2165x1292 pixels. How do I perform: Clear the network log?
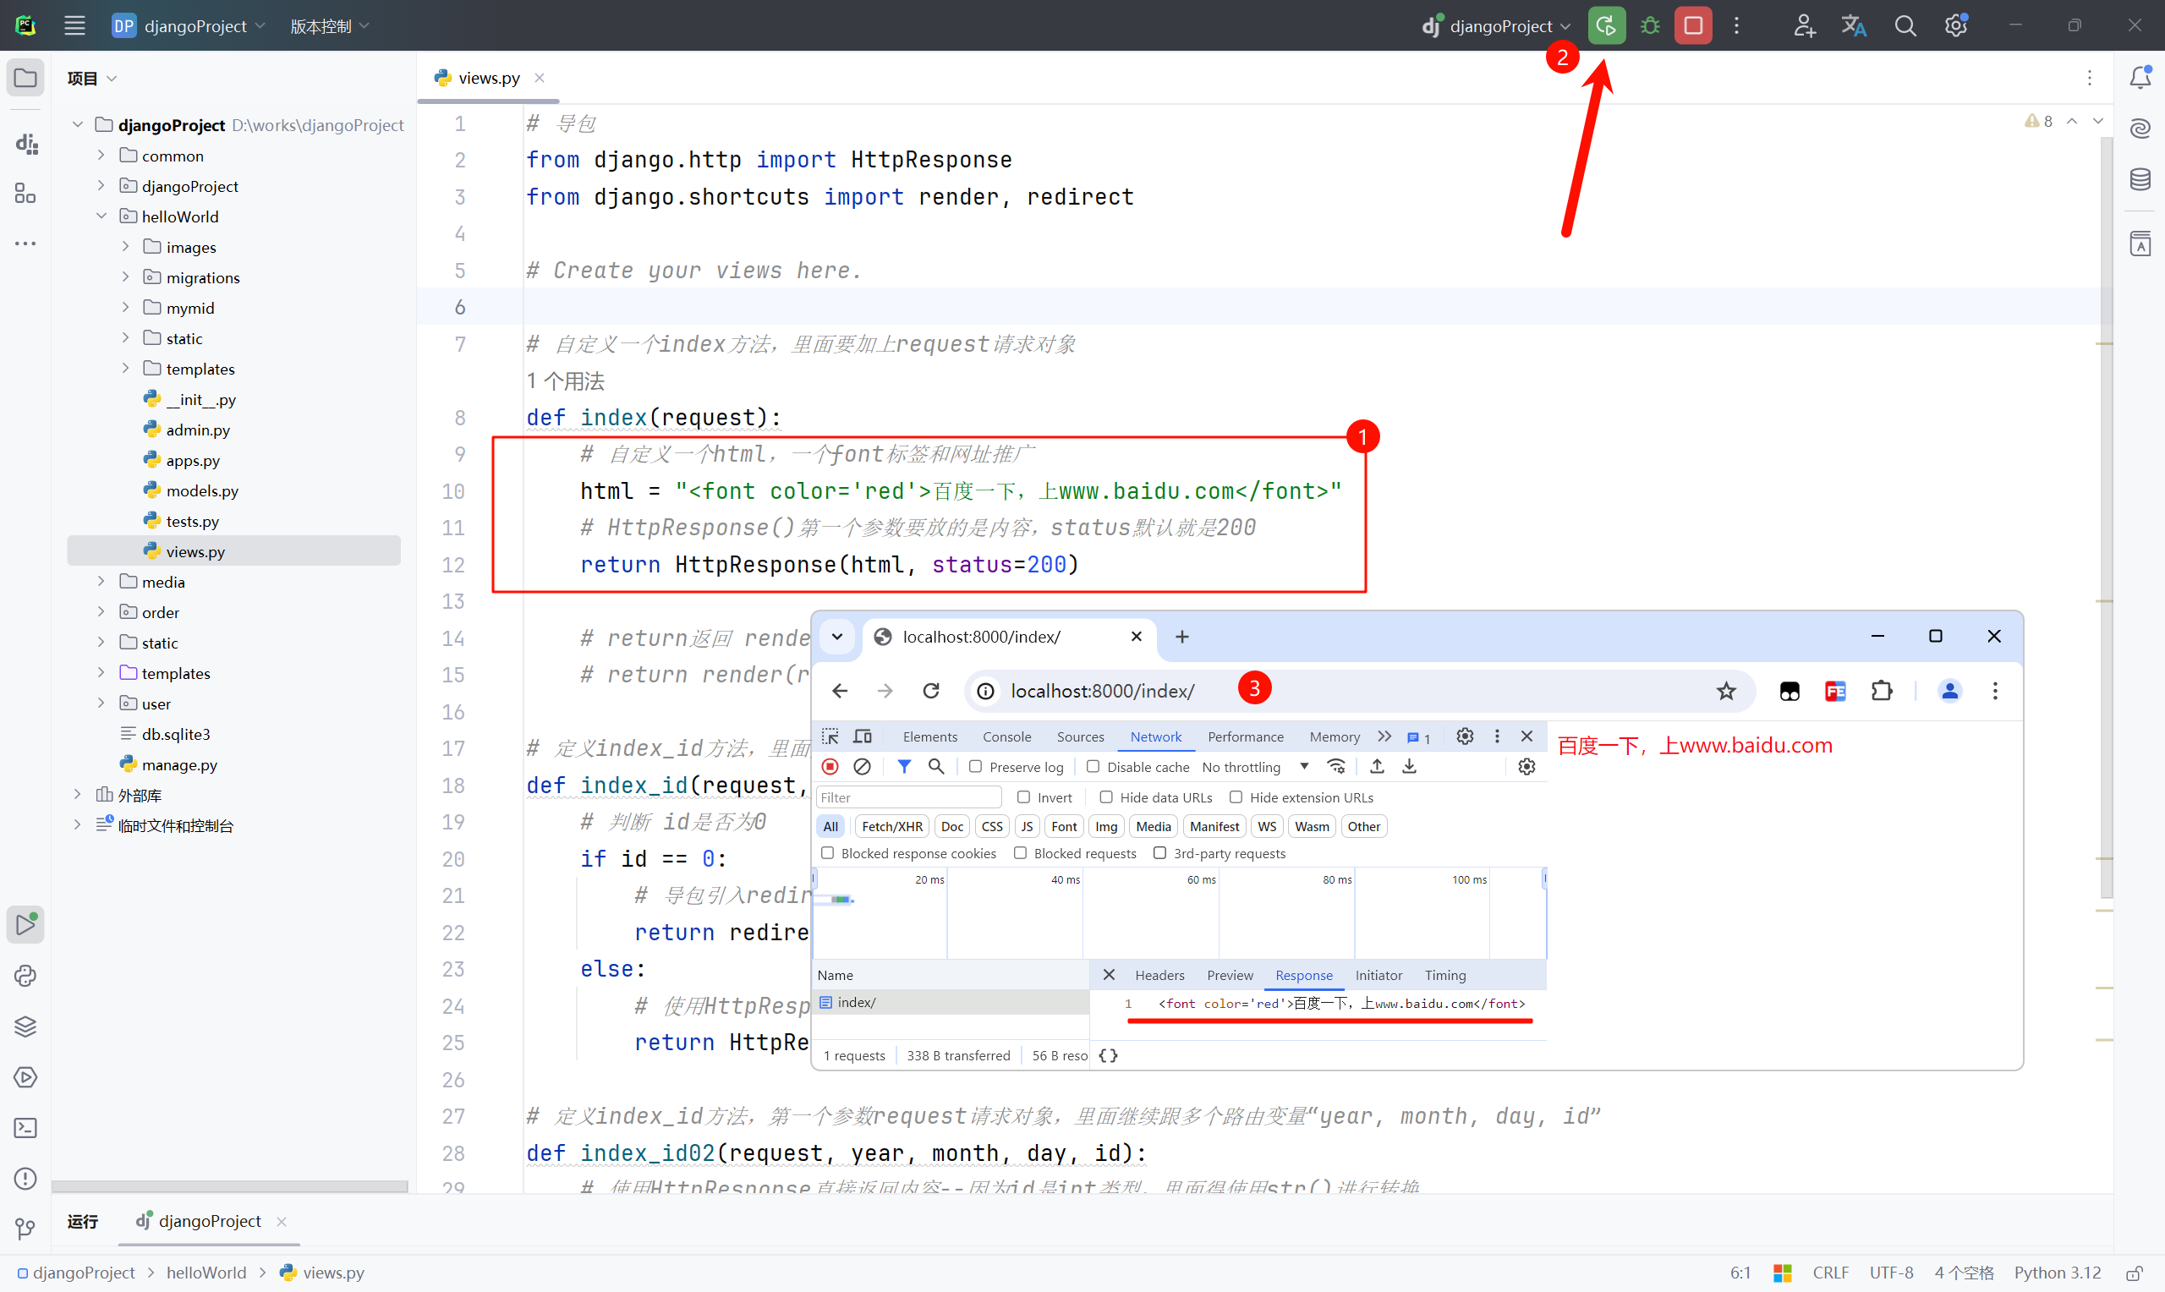(x=862, y=766)
